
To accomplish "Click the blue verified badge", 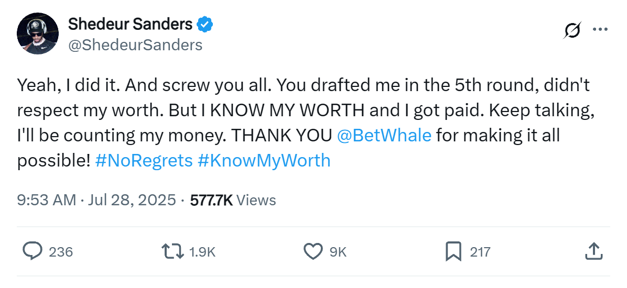I will coord(204,24).
